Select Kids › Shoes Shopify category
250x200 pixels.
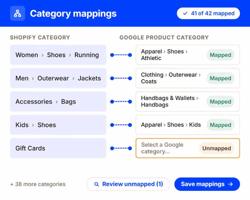click(x=58, y=125)
